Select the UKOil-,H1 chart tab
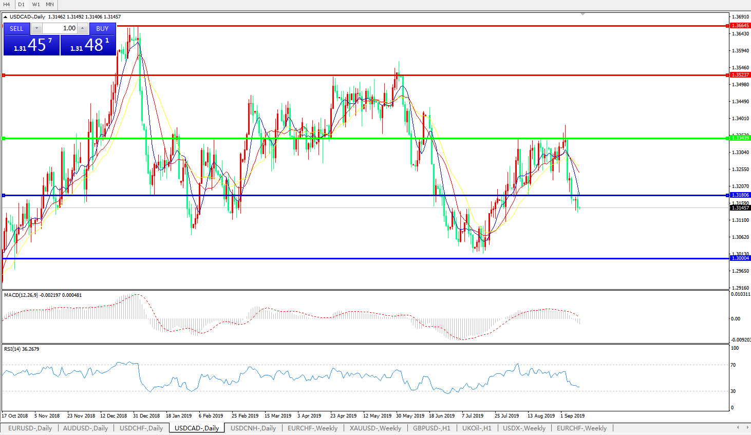This screenshot has height=435, width=751. click(477, 428)
